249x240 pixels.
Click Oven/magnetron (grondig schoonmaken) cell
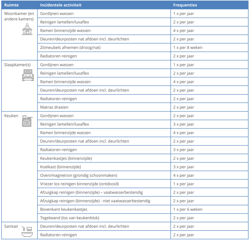pos(79,175)
